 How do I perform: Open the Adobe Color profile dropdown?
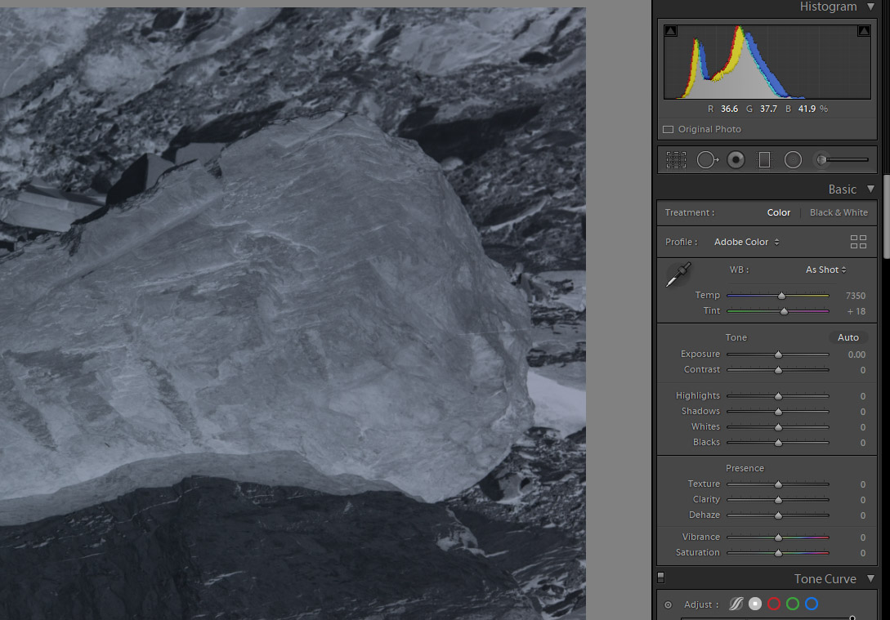[746, 242]
